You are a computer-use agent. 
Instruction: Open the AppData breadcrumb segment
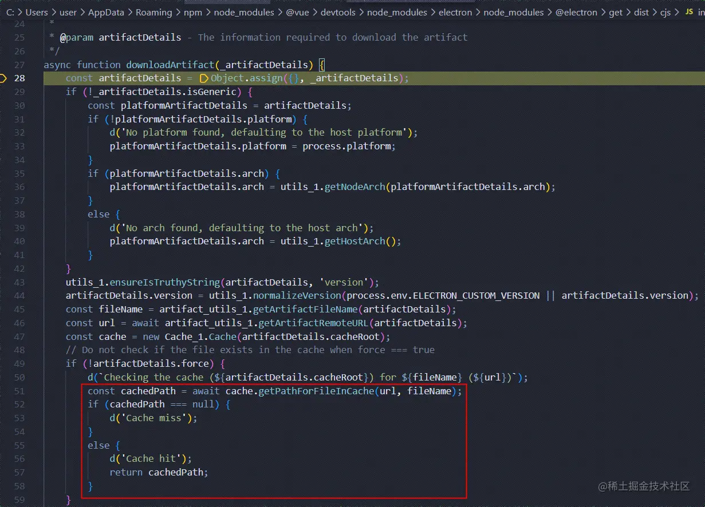[x=106, y=12]
